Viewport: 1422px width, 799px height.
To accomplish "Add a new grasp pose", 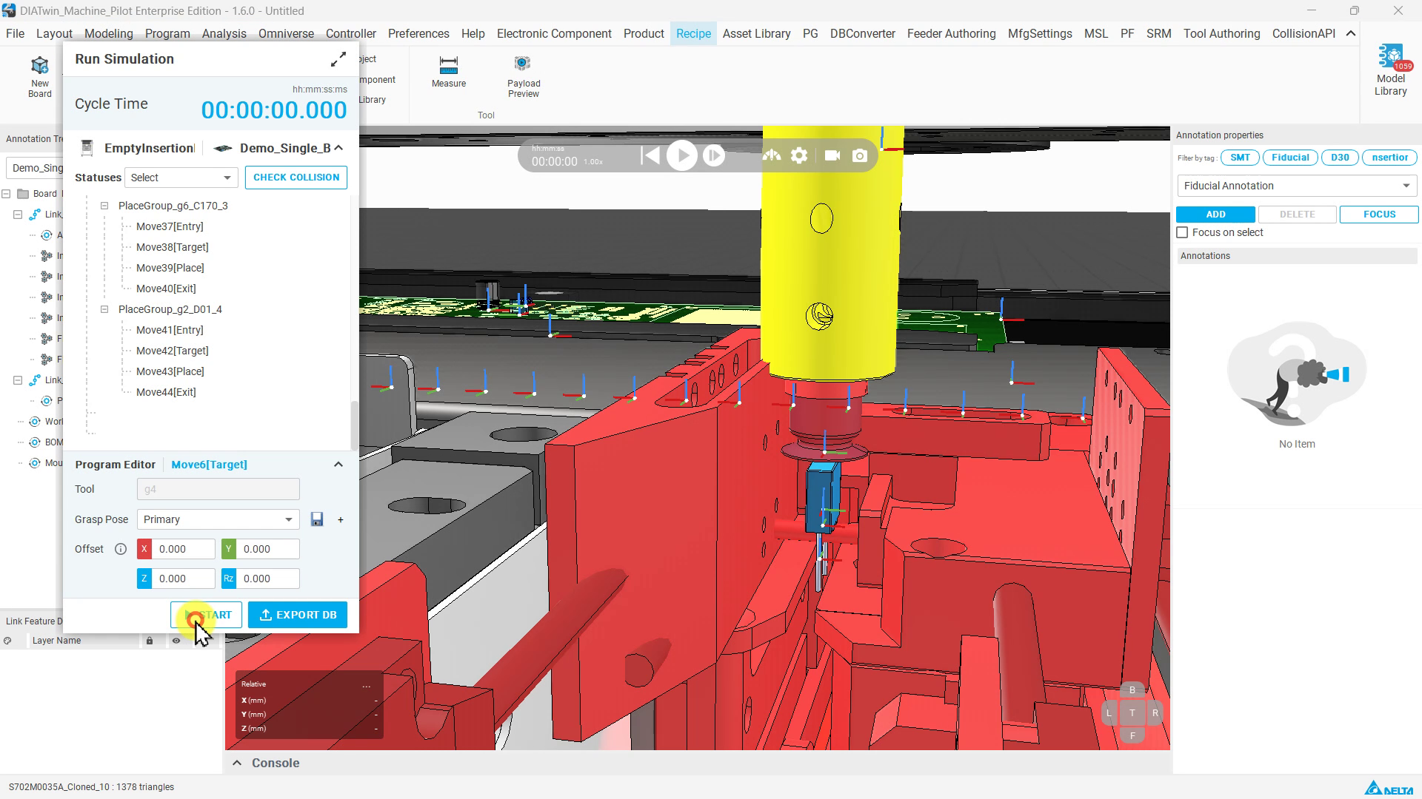I will [341, 519].
